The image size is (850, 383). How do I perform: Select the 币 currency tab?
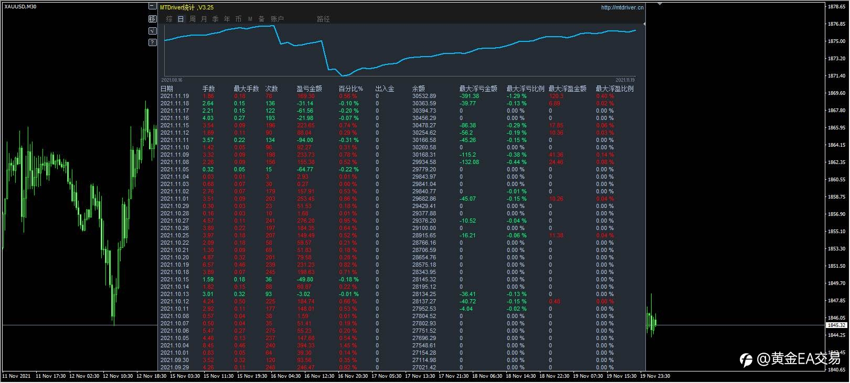click(x=238, y=19)
